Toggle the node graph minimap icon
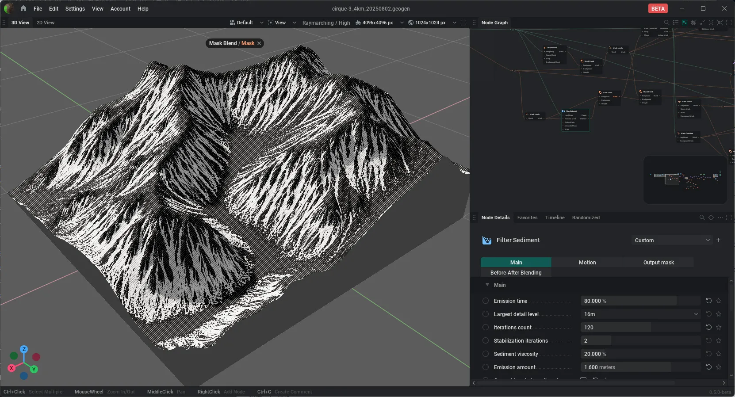735x397 pixels. (x=685, y=23)
